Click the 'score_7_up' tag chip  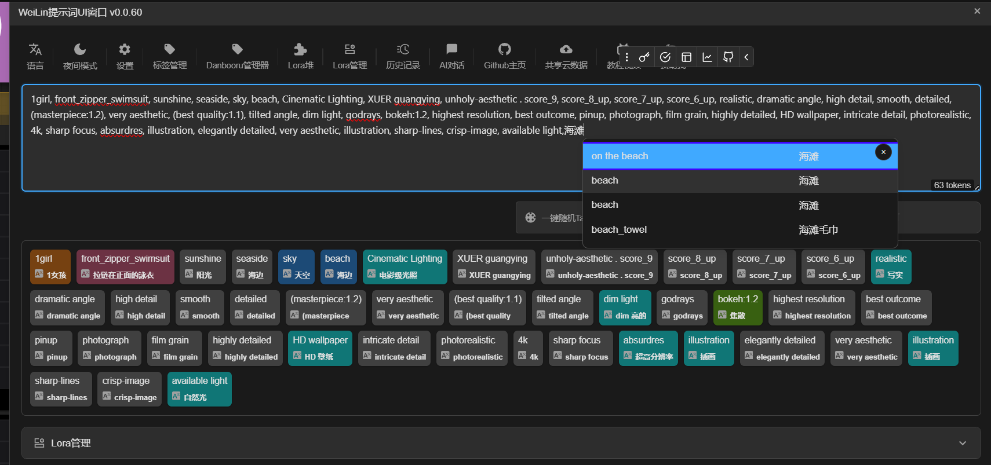tap(764, 266)
